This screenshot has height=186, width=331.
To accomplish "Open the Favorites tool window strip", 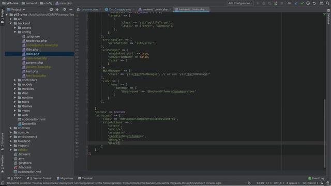I will tap(2, 164).
